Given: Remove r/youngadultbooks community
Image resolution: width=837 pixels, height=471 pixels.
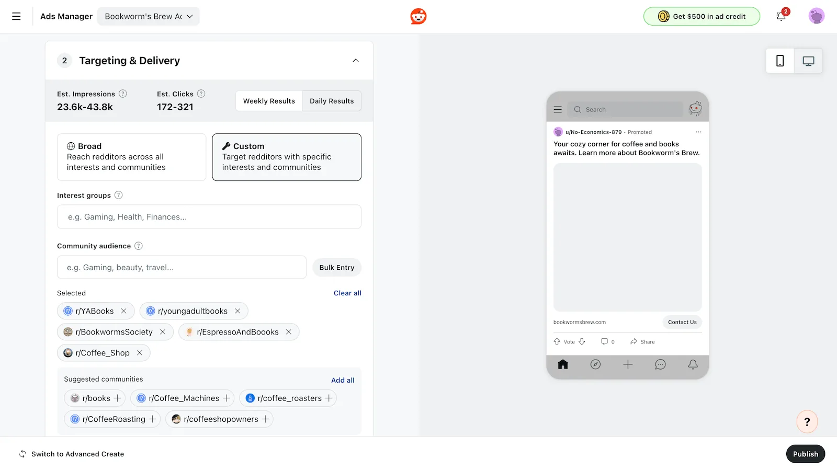Looking at the screenshot, I should (x=237, y=311).
